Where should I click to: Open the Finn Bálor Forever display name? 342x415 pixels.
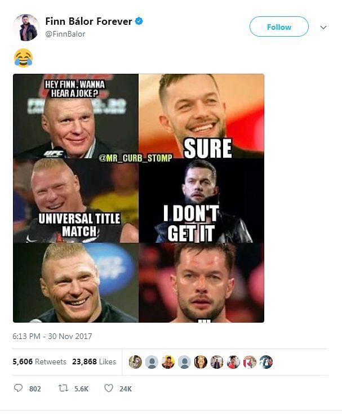(x=88, y=21)
